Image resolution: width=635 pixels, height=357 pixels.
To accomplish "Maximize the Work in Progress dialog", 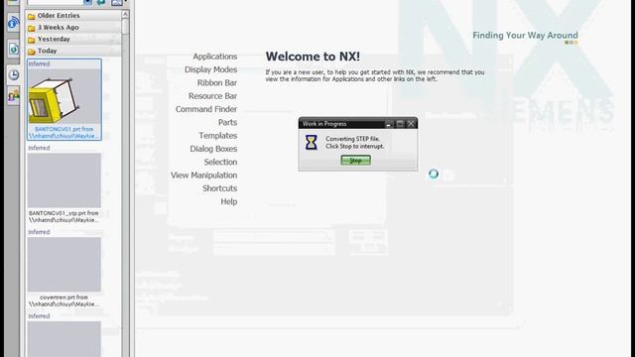I will click(400, 124).
